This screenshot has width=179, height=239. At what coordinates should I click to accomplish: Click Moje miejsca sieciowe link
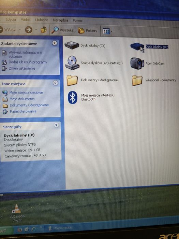click(26, 93)
